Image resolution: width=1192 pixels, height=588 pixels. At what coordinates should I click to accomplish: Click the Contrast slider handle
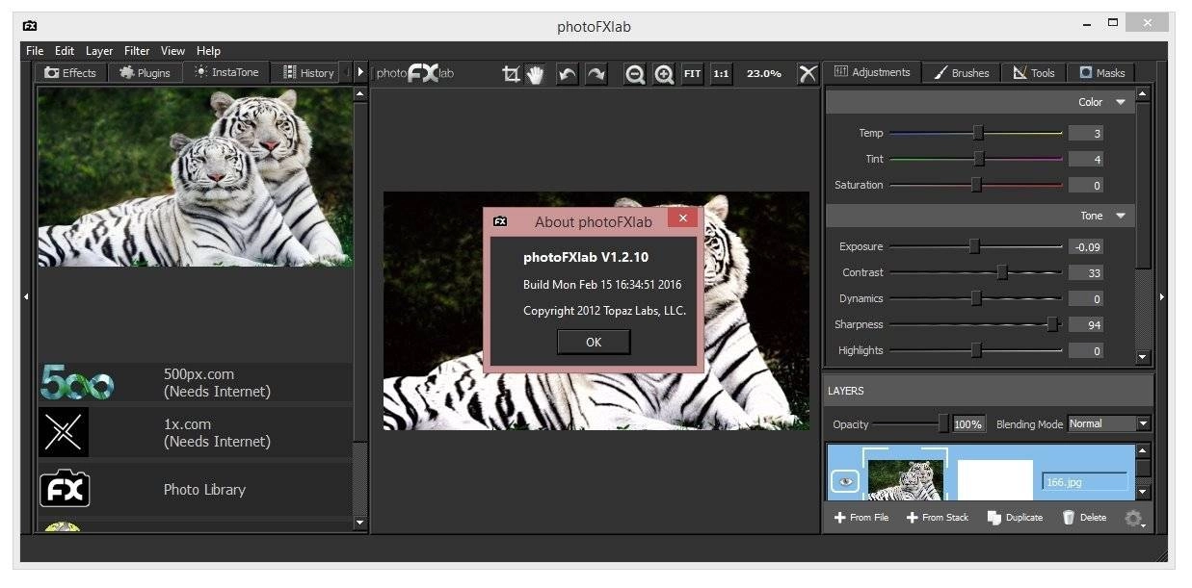pos(1002,272)
